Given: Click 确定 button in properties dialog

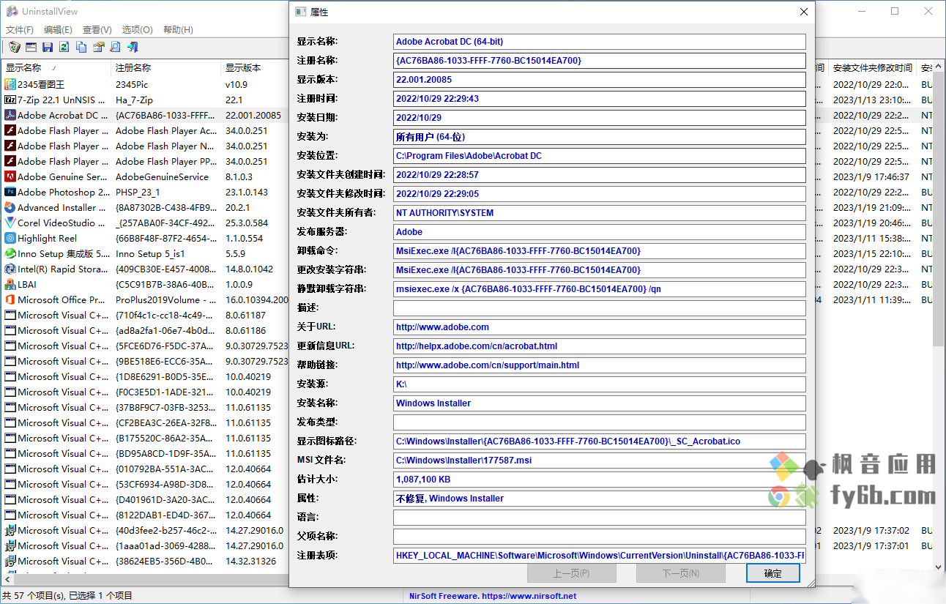Looking at the screenshot, I should 772,573.
